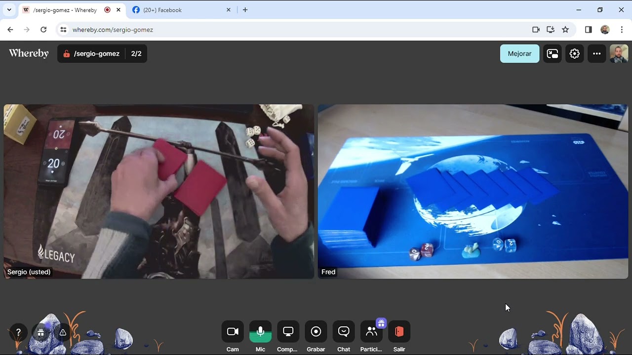Bookmark this page with star icon

pos(565,30)
